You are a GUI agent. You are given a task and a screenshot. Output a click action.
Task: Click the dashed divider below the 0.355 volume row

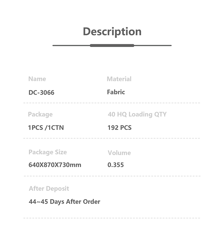(112, 176)
